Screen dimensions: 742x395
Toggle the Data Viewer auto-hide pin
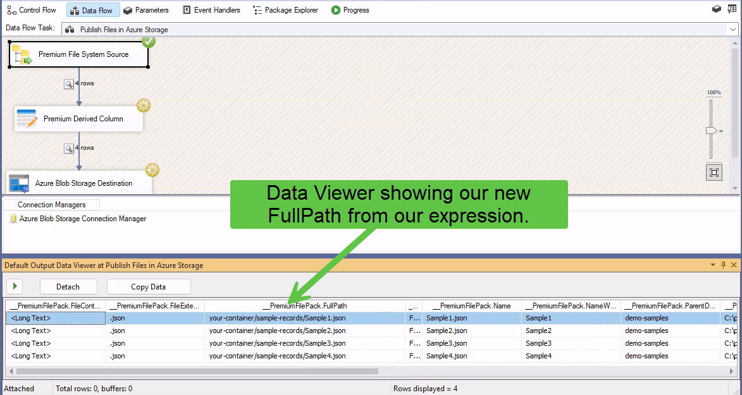pos(723,265)
